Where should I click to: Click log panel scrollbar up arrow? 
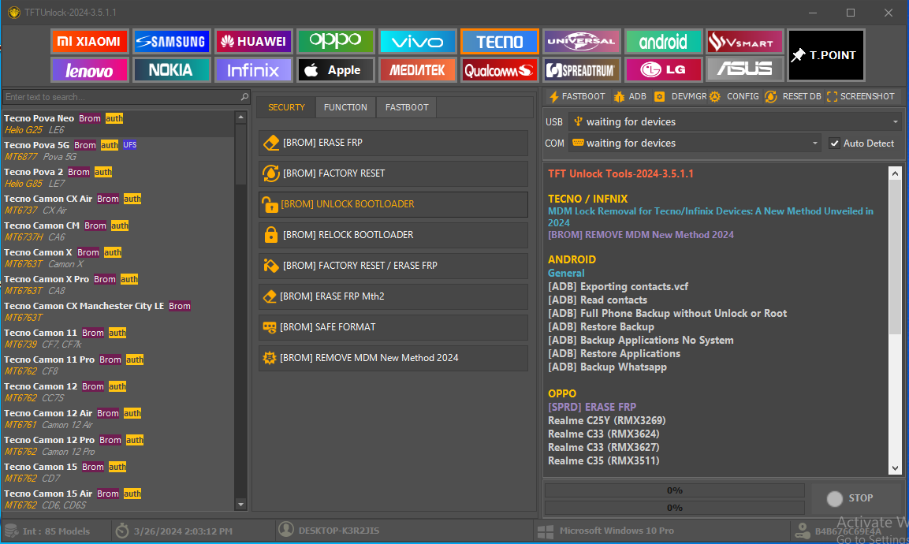coord(895,173)
